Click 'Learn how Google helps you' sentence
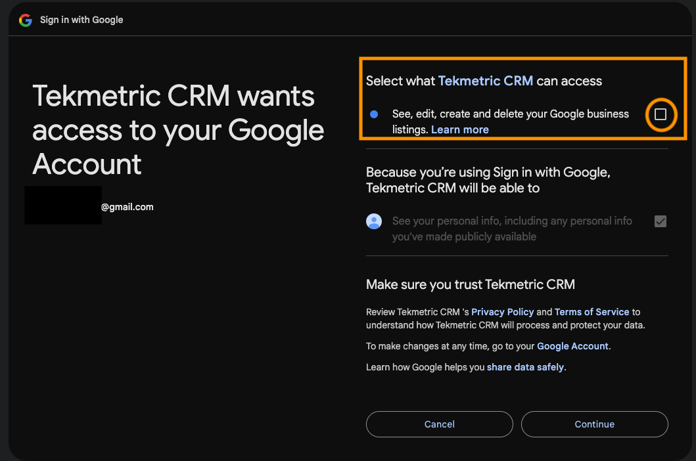Screen dimensions: 696x461 [x=466, y=367]
